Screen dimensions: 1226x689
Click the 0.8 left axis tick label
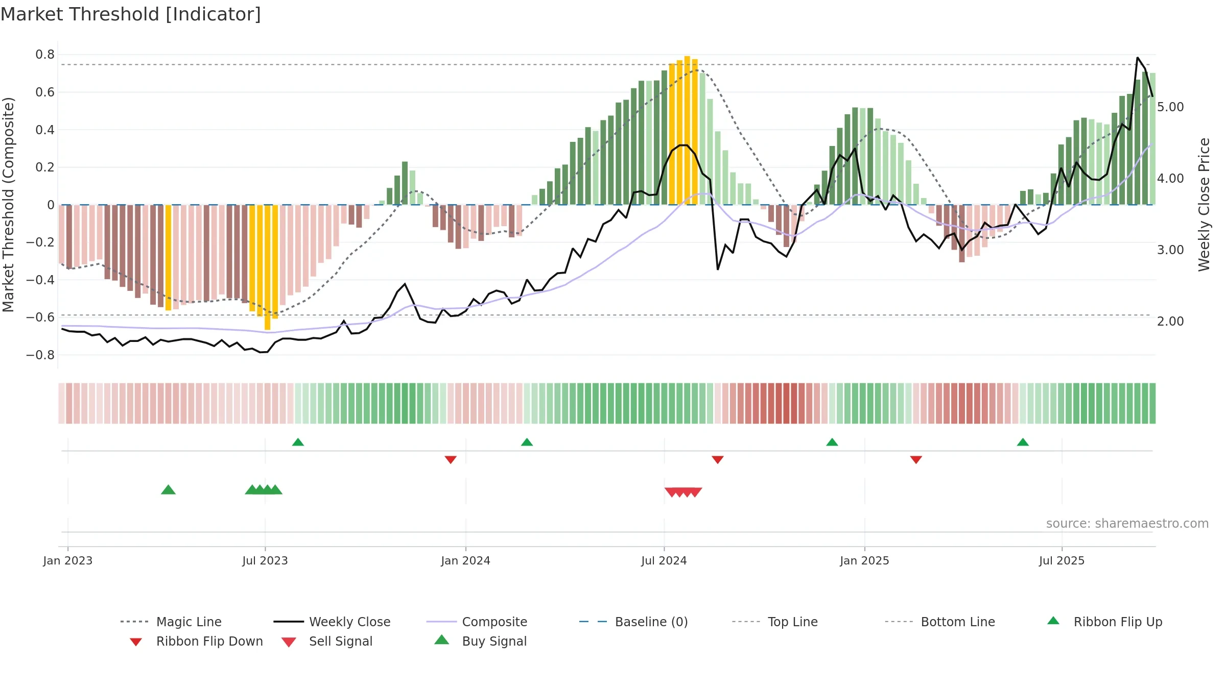click(x=45, y=55)
